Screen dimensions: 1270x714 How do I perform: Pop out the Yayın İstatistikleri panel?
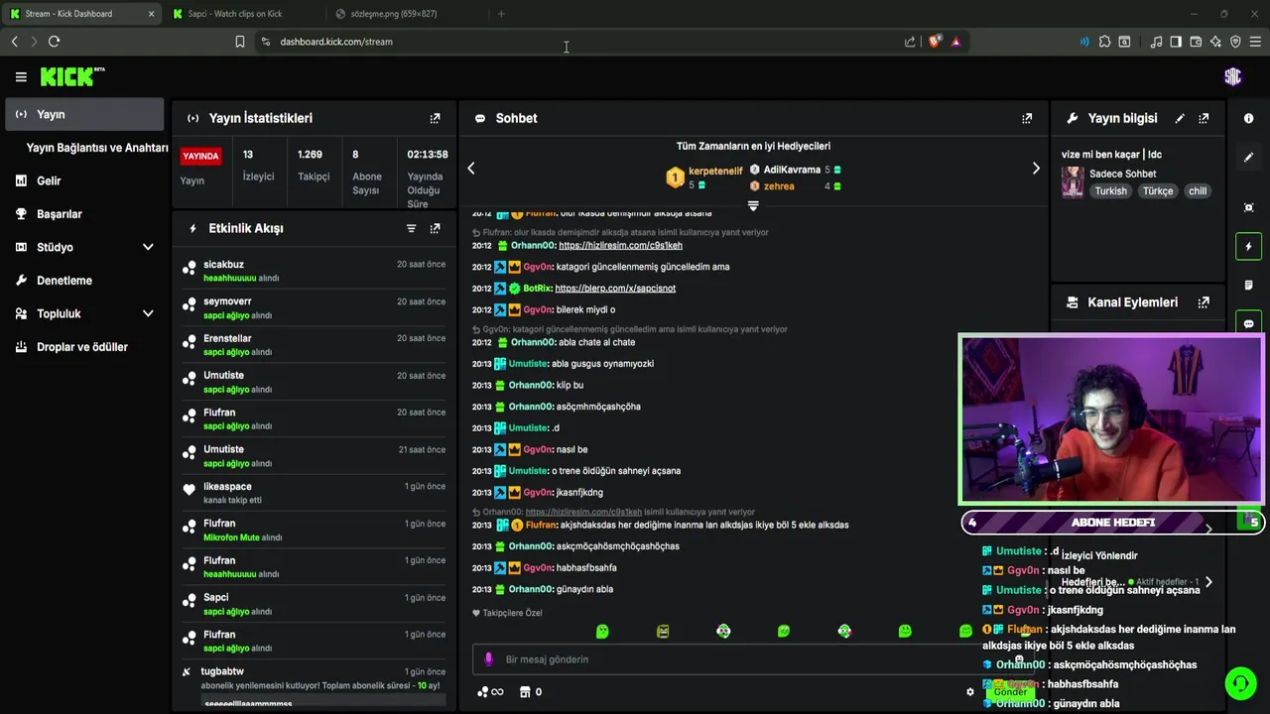tap(435, 118)
